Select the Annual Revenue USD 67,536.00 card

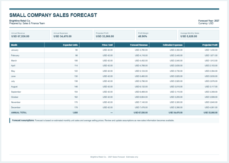tap(30, 35)
